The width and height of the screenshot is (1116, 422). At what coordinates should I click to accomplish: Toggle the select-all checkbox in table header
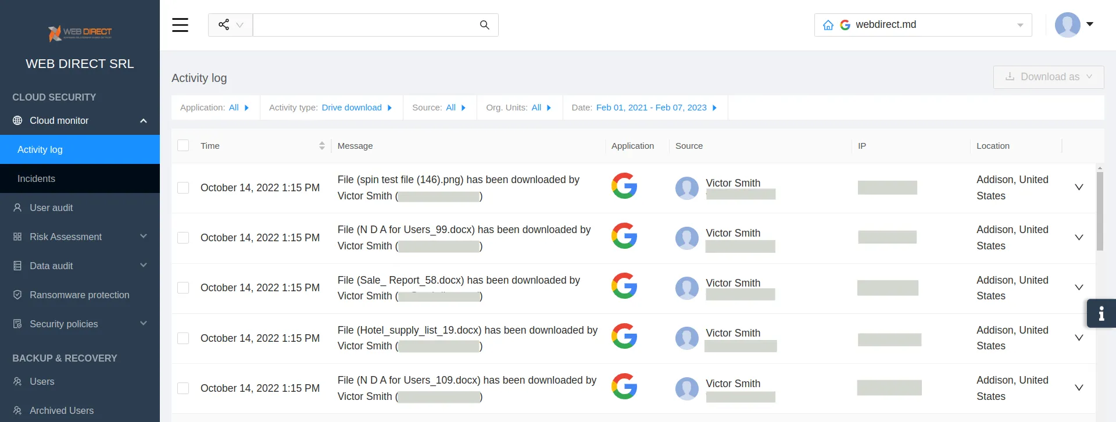183,145
